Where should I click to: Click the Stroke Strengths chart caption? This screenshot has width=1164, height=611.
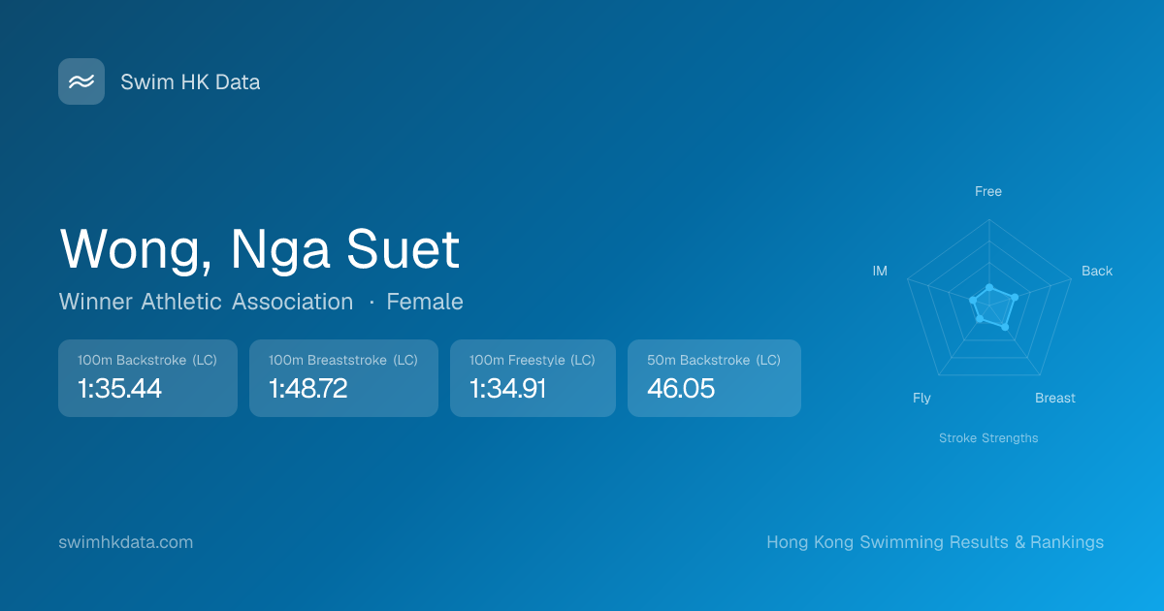click(988, 438)
